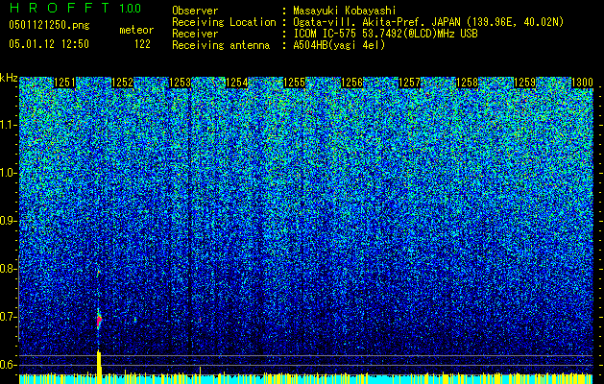Select the filename 0501121250.png
Screen dimensions: 604x384
click(49, 25)
